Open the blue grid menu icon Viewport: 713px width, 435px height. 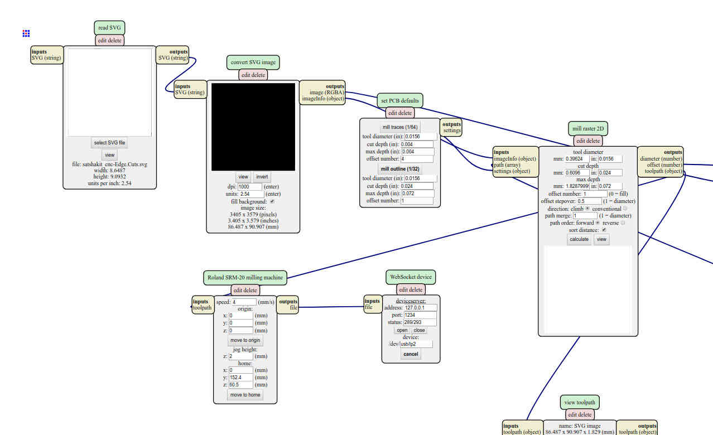[x=26, y=33]
